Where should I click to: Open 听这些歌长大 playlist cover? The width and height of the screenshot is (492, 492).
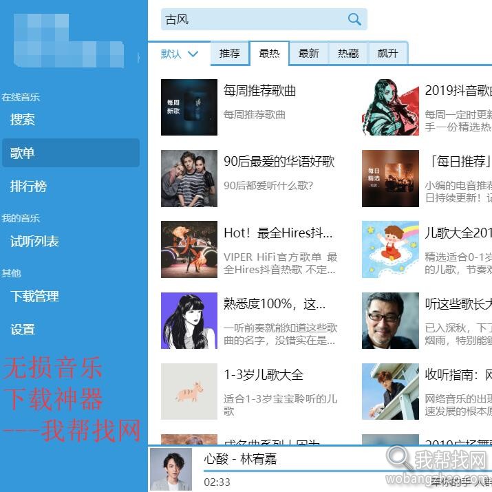point(390,321)
